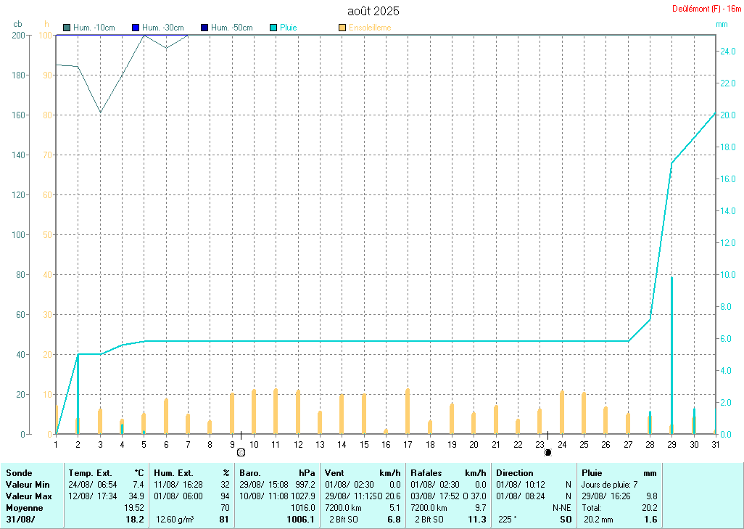
Task: Click the Delémont station label
Action: coord(706,9)
